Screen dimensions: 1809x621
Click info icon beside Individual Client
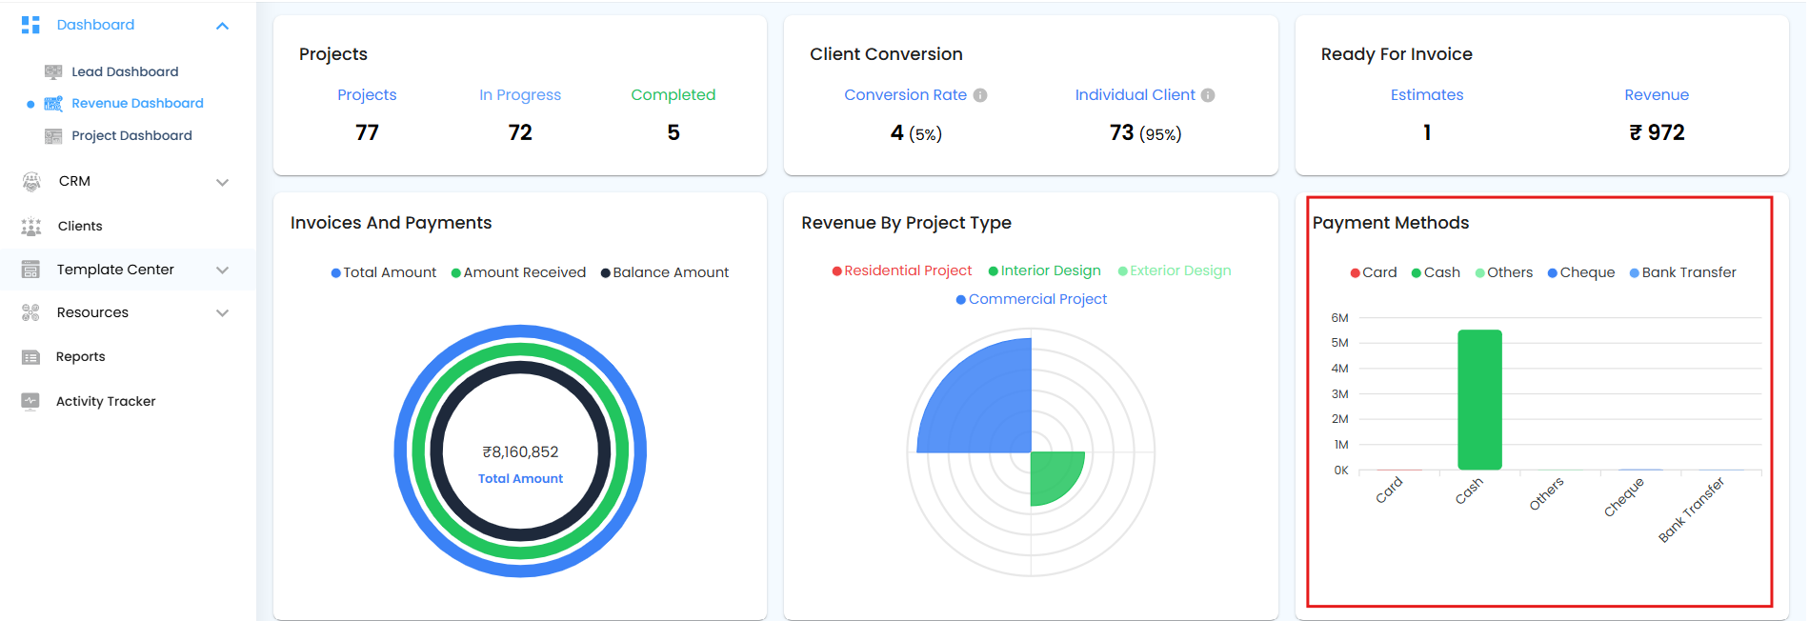click(1208, 95)
